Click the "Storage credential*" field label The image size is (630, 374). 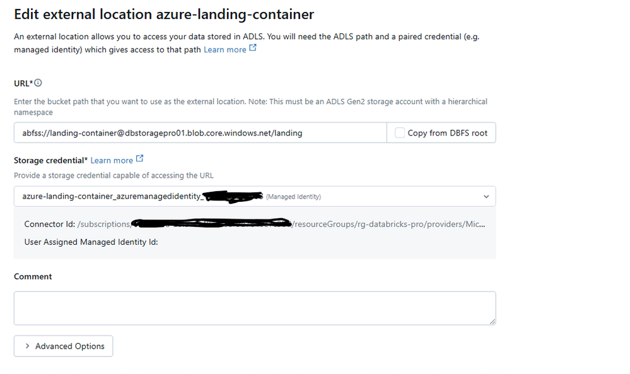pyautogui.click(x=50, y=161)
